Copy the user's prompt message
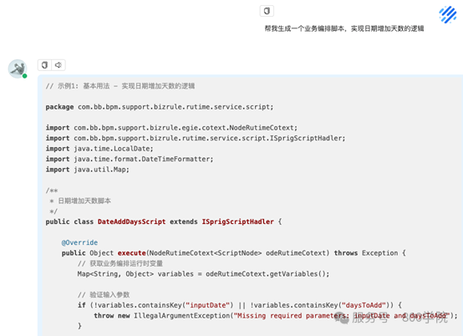The width and height of the screenshot is (463, 336). pyautogui.click(x=267, y=11)
